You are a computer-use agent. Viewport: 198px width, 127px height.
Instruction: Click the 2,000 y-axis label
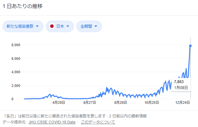pyautogui.click(x=16, y=86)
